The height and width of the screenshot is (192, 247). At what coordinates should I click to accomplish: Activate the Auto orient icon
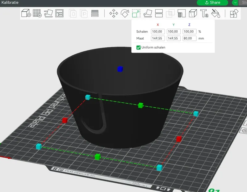point(48,13)
